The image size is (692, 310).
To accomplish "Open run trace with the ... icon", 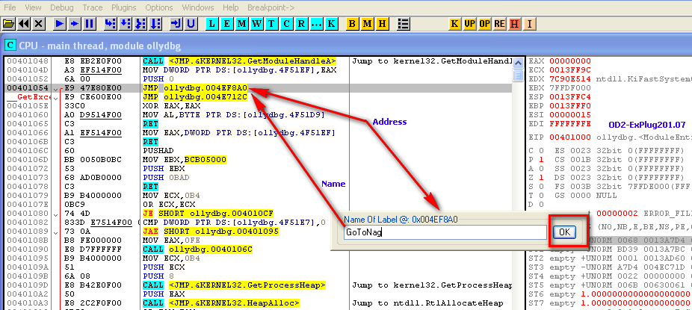I will pos(316,24).
